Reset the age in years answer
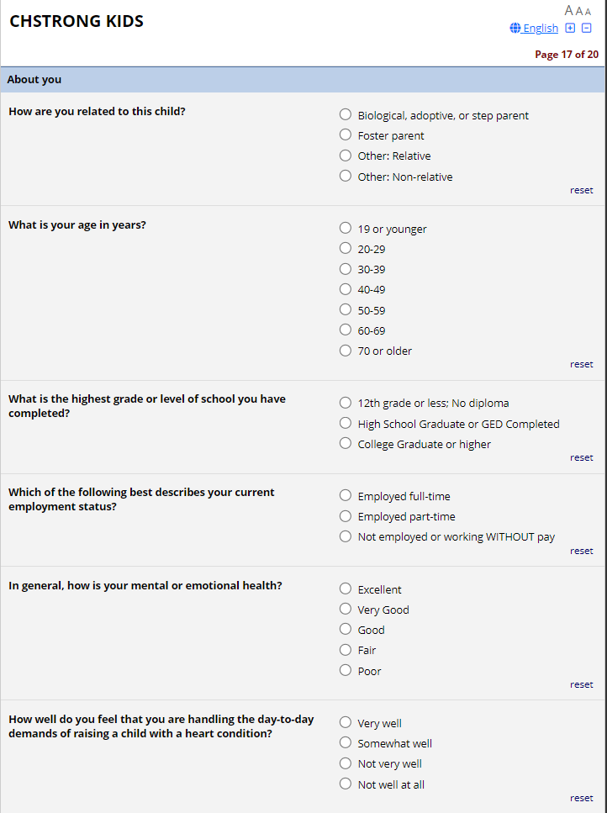Image resolution: width=607 pixels, height=813 pixels. coord(581,364)
